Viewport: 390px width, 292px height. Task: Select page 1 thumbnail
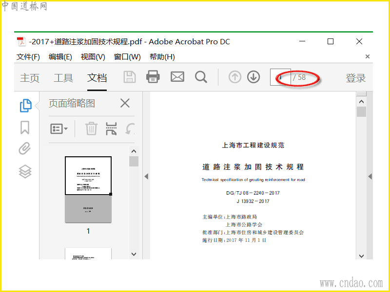point(88,189)
